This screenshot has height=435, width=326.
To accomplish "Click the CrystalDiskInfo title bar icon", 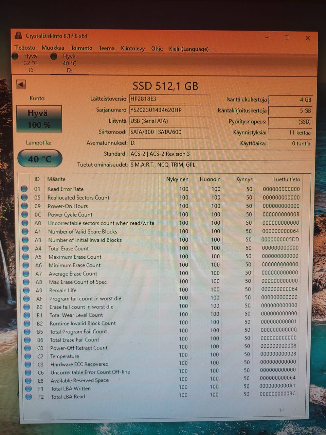I will tap(18, 36).
